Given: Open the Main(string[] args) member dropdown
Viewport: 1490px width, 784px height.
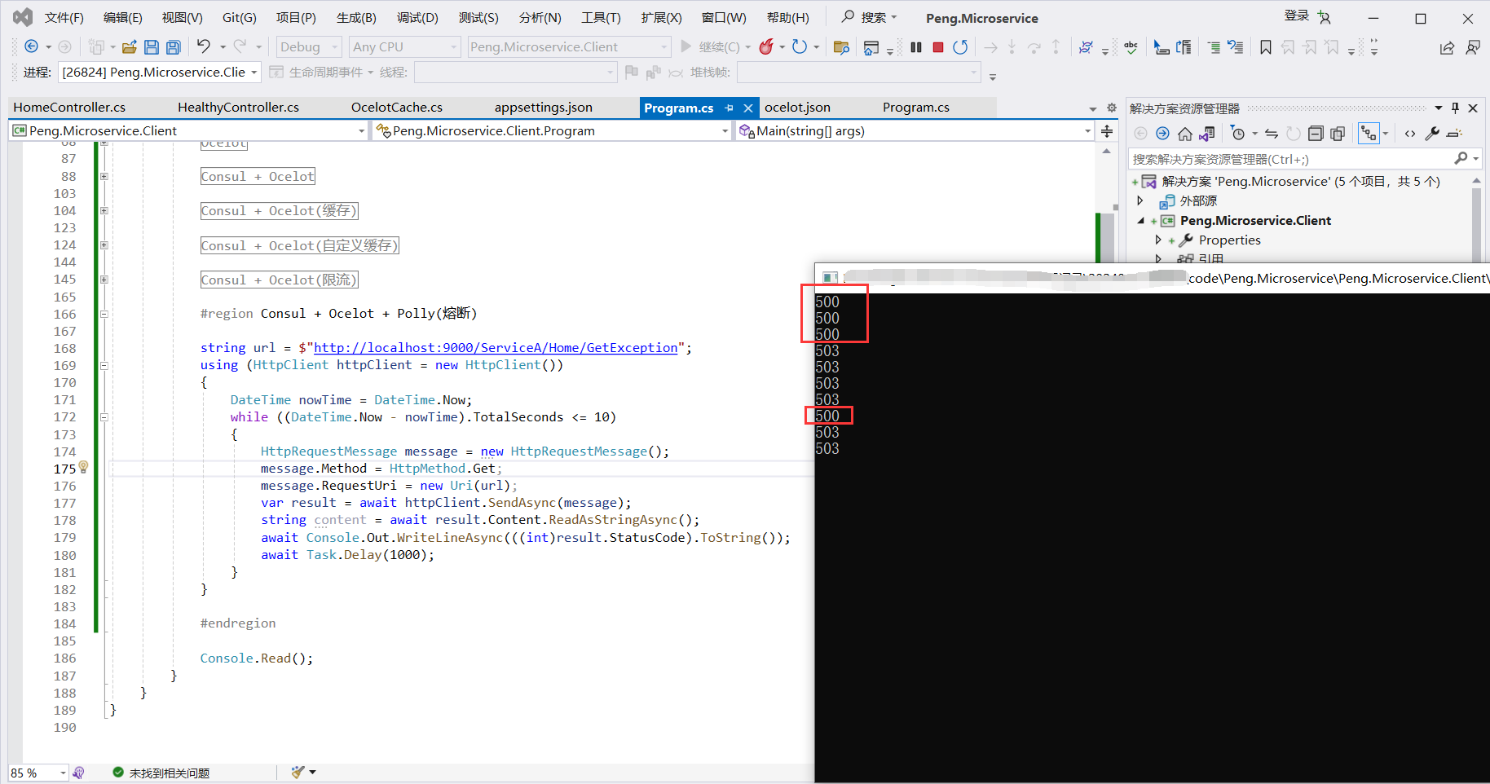Looking at the screenshot, I should (x=915, y=130).
